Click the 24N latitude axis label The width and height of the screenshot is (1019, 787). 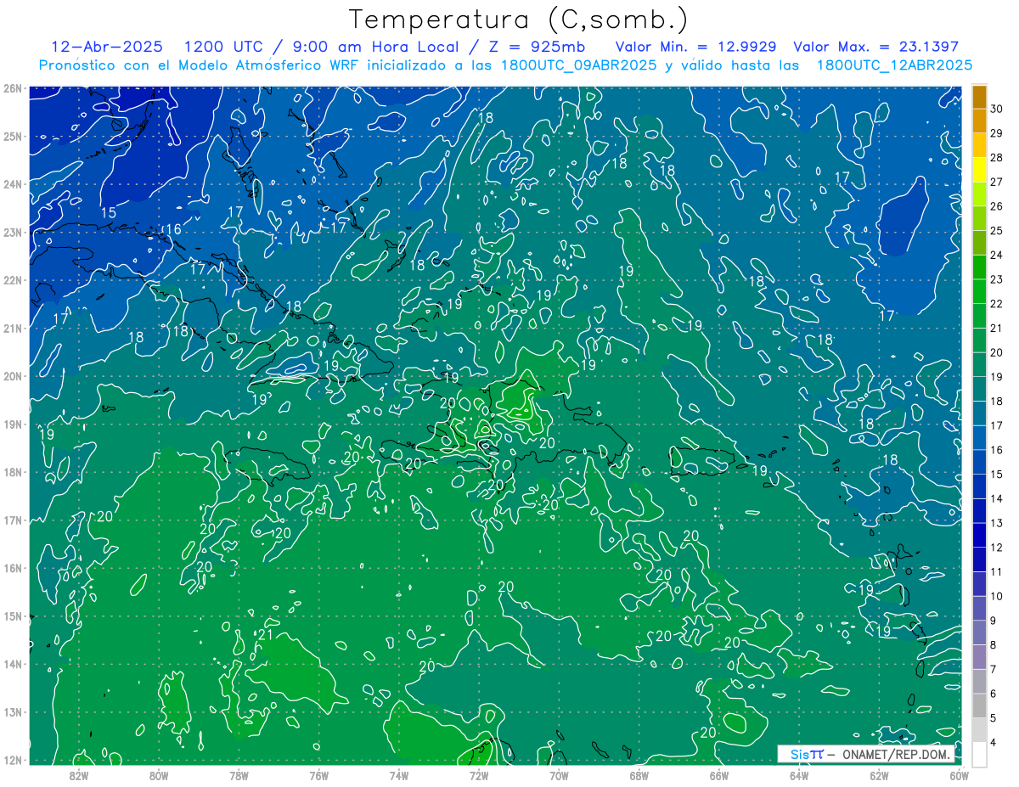[x=13, y=184]
